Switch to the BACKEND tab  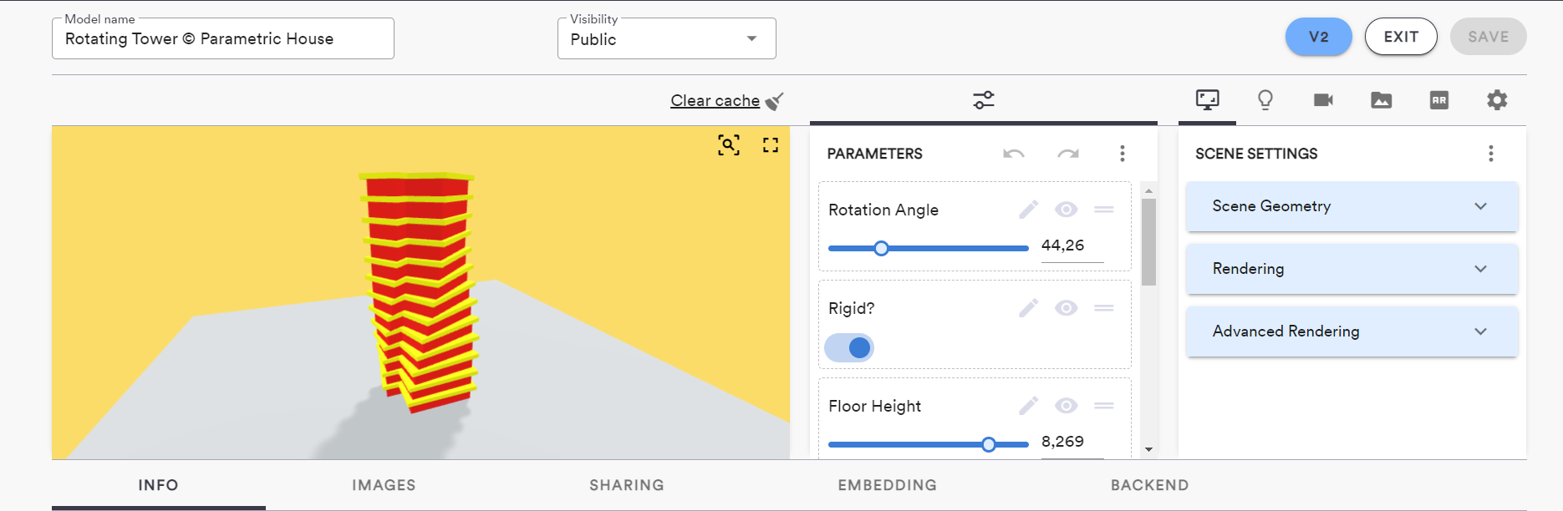tap(1149, 485)
